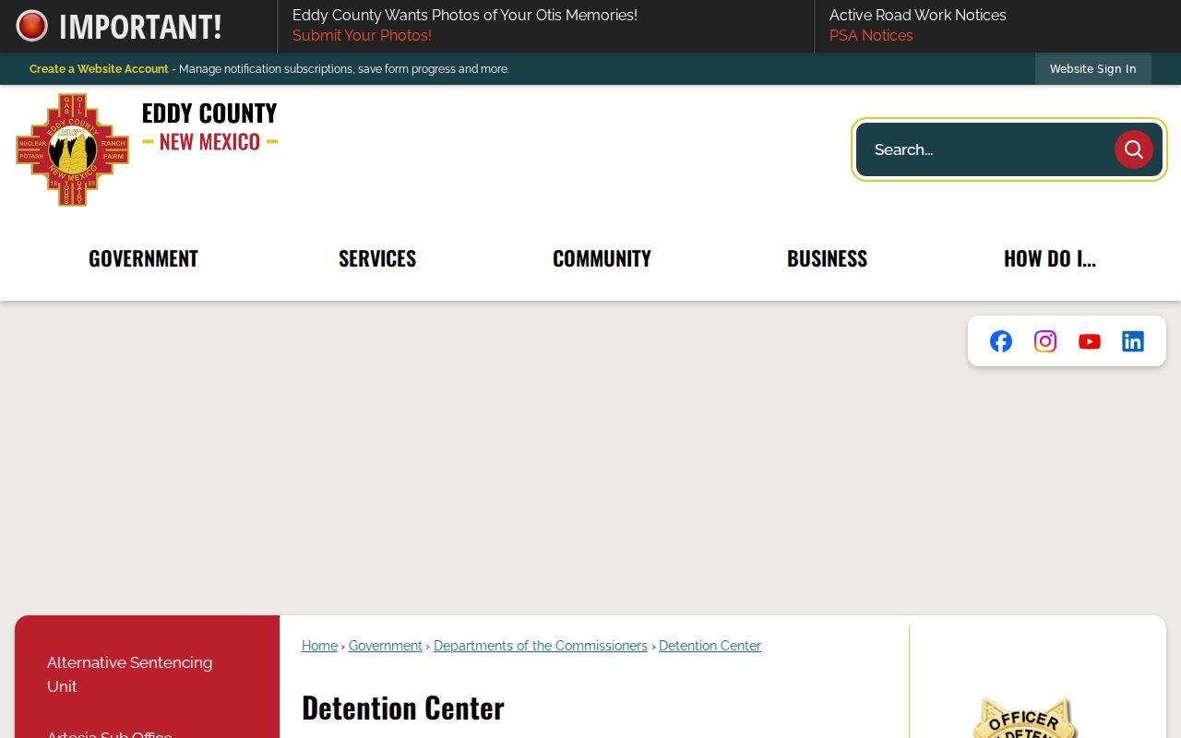Open the Government menu
The image size is (1181, 738).
[x=143, y=258]
